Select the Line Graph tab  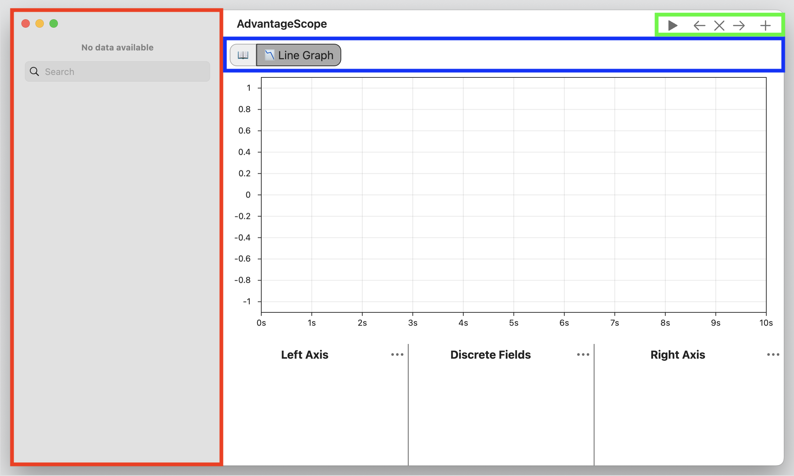point(299,55)
